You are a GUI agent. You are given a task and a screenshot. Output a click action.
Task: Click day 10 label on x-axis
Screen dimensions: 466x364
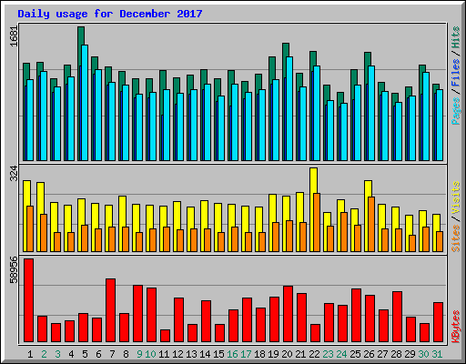click(x=150, y=354)
